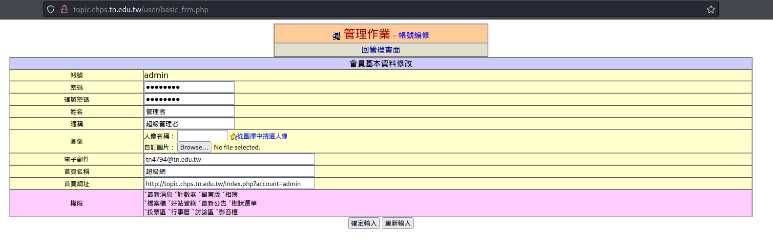Image resolution: width=773 pixels, height=245 pixels.
Task: Click the Browse... file button
Action: point(194,147)
